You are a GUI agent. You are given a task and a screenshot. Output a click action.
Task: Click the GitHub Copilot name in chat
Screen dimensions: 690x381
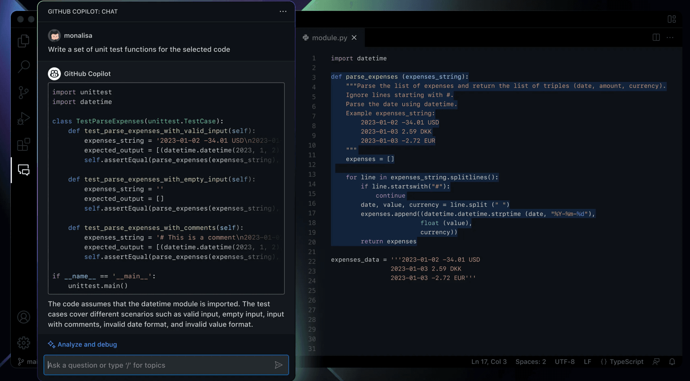(x=87, y=74)
